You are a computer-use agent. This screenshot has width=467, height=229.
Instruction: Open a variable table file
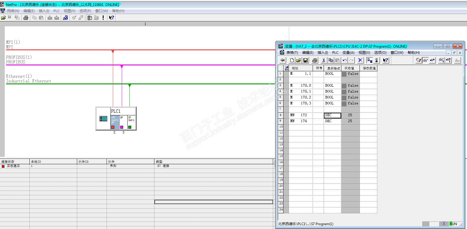pyautogui.click(x=299, y=60)
